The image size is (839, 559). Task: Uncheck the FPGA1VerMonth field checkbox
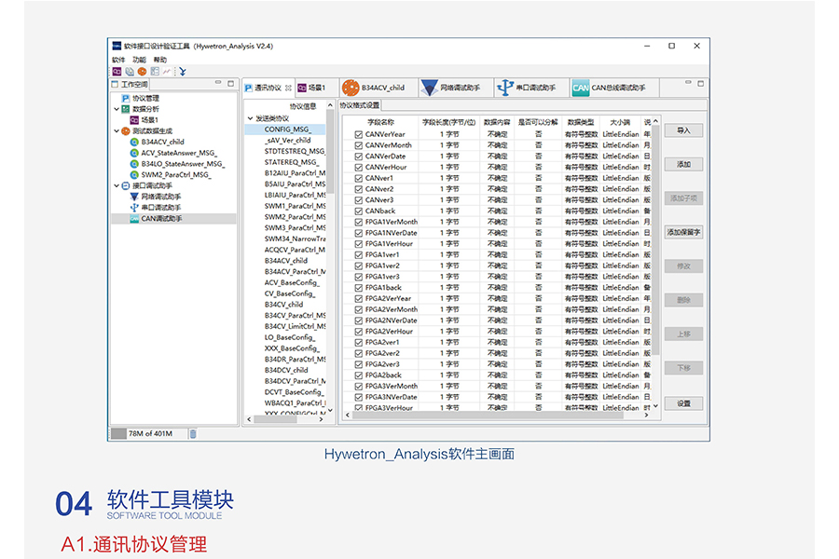(x=359, y=222)
